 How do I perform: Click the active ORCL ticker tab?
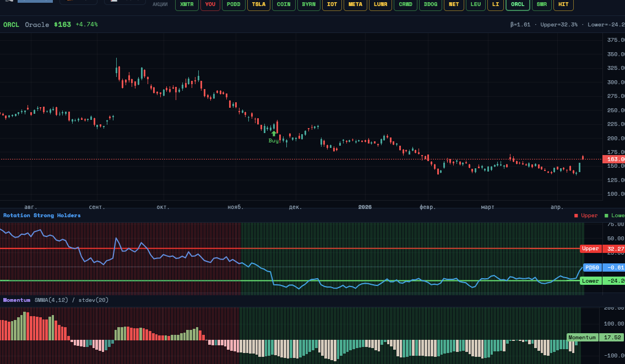click(518, 4)
